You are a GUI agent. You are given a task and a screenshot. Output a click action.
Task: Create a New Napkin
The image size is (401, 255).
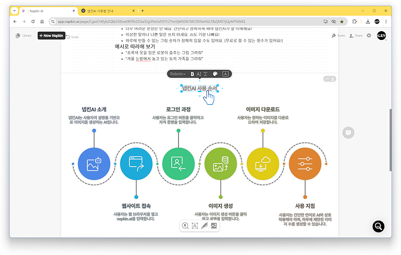point(52,36)
